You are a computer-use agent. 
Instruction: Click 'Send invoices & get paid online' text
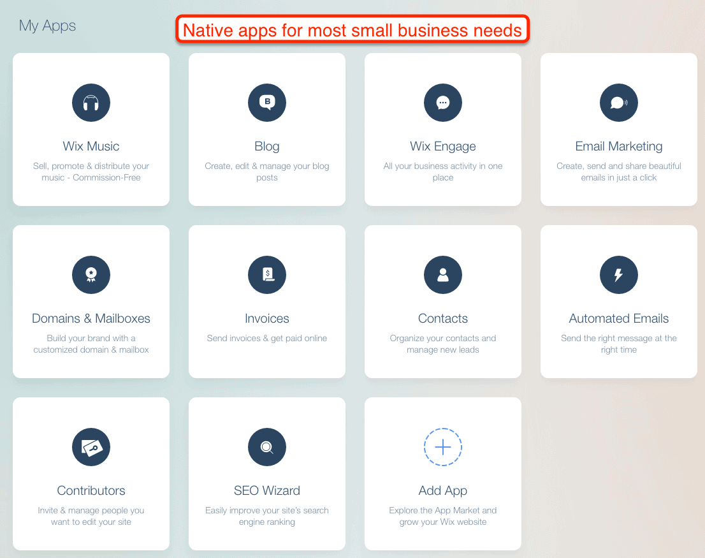[x=267, y=338]
